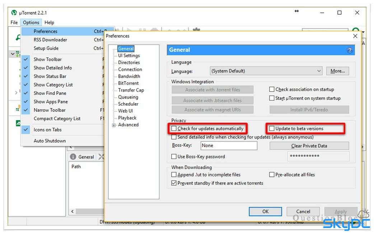Toggle Show Apps Pane option

pyautogui.click(x=63, y=102)
